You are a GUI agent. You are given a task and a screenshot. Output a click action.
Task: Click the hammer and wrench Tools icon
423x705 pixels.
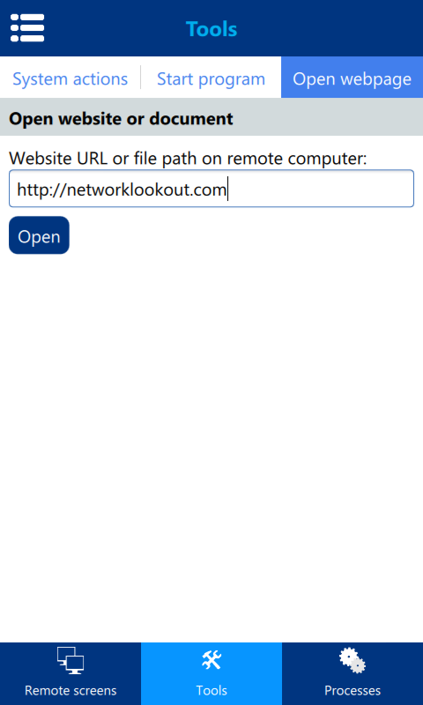coord(211,660)
